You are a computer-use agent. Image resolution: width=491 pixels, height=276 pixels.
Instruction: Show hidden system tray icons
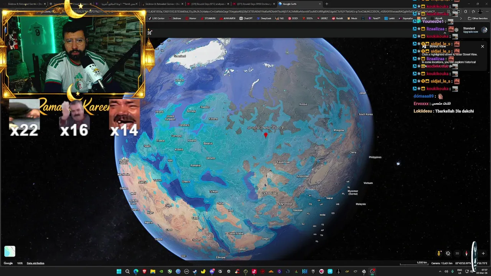point(440,271)
